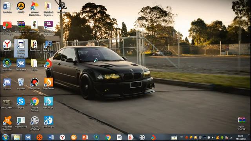Launch Yandex browser from desktop shortcut
The image size is (251, 141).
pos(7,45)
